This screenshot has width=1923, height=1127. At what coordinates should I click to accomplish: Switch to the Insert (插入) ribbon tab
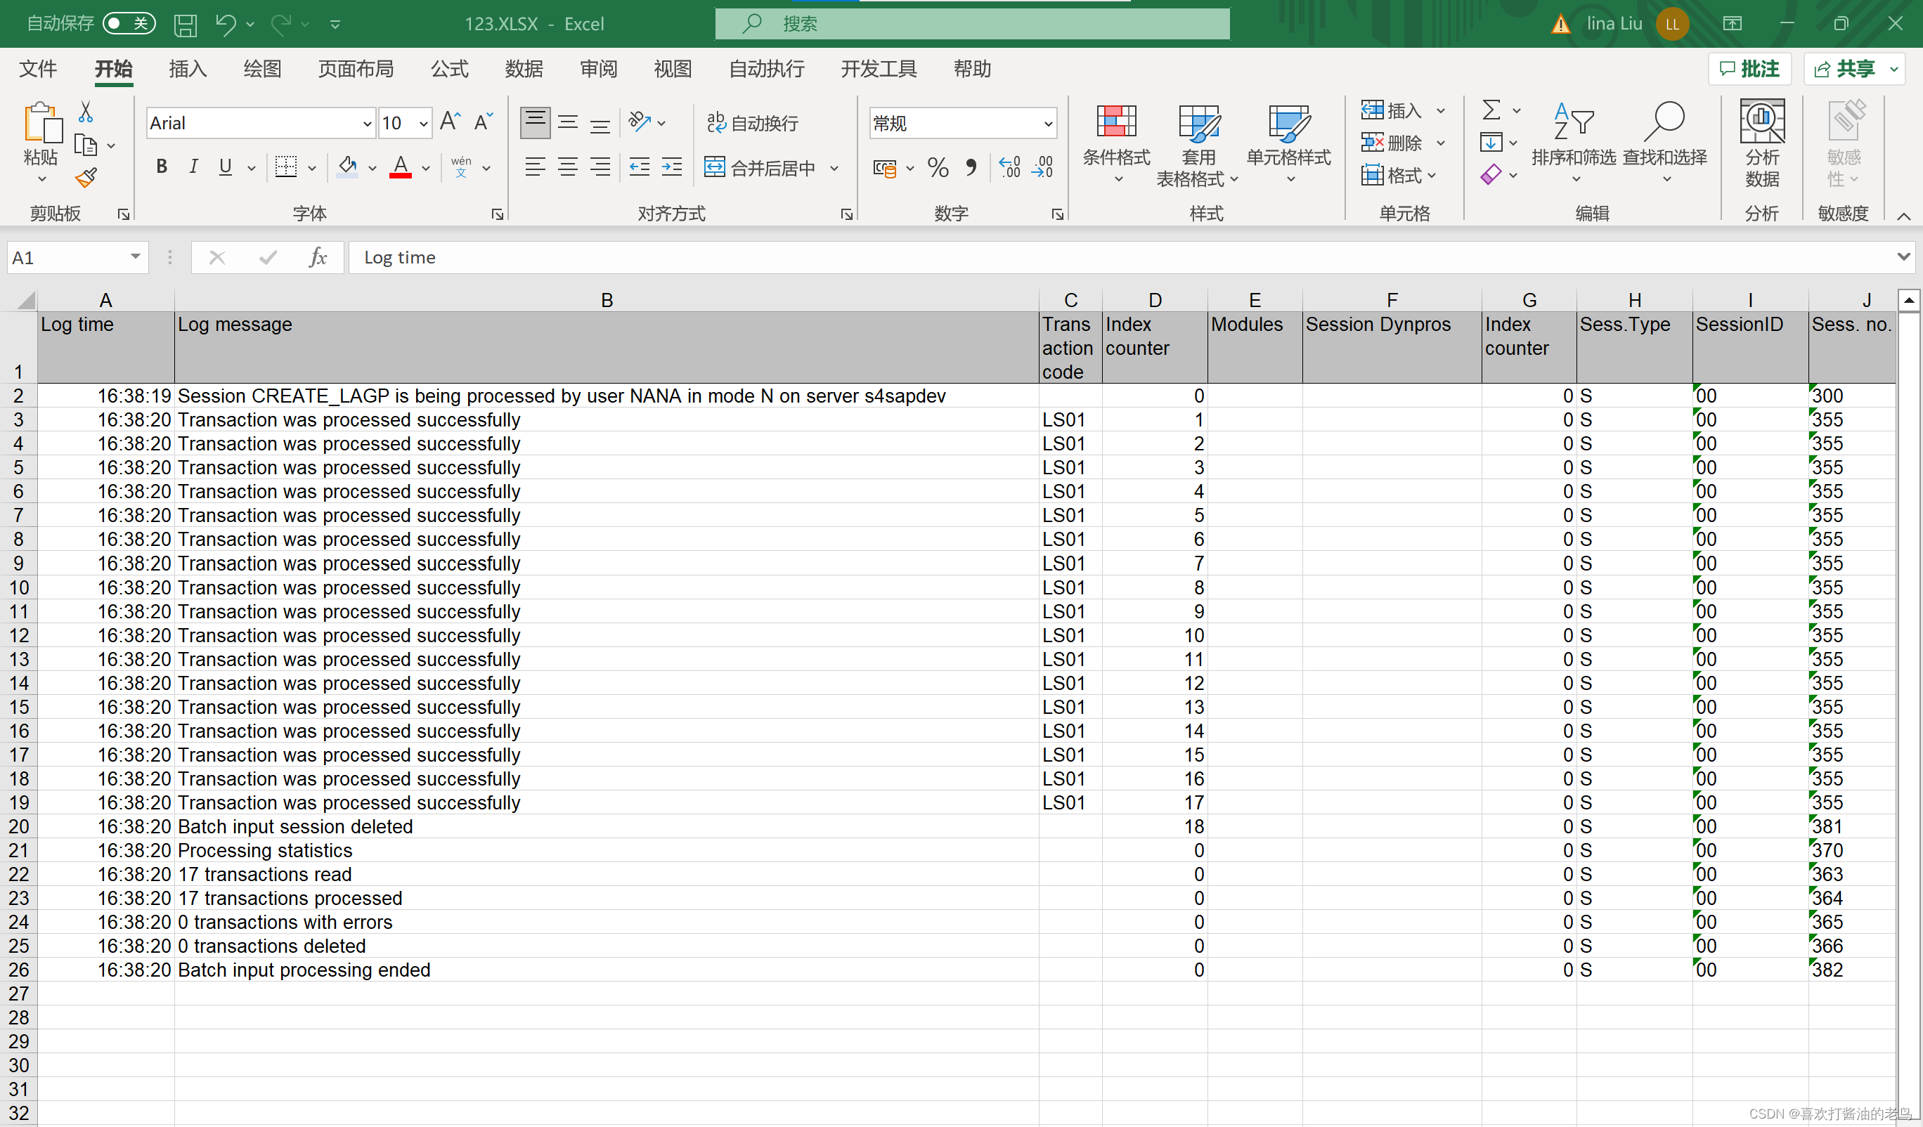[x=188, y=70]
